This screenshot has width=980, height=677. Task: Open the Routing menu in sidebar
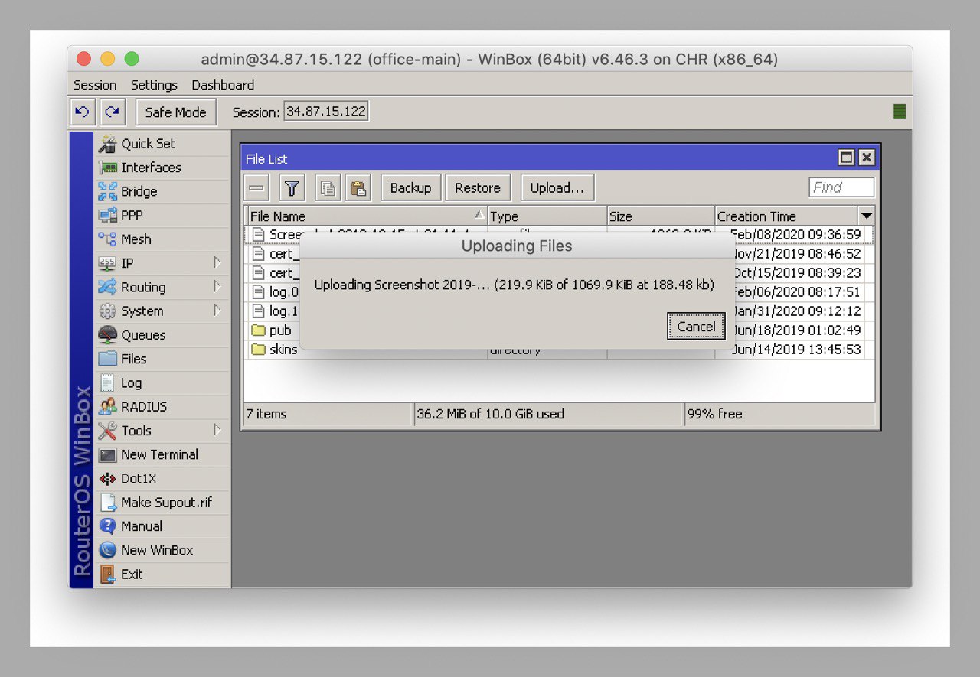(x=162, y=287)
